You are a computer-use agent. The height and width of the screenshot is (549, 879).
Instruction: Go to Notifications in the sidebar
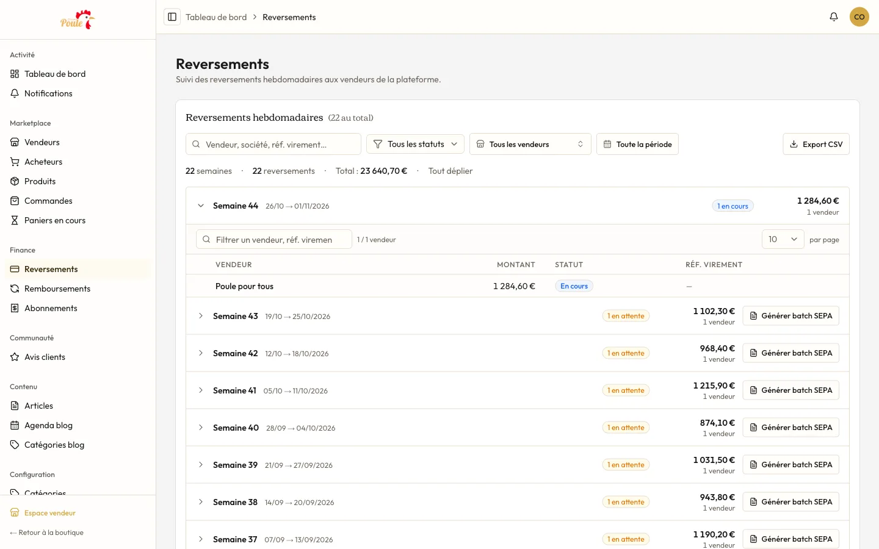click(x=78, y=93)
